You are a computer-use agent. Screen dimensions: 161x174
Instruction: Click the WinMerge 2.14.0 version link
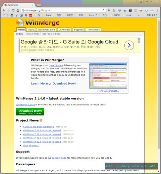coord(25,105)
